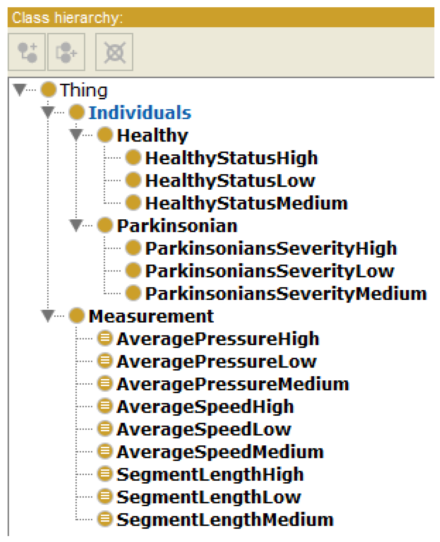Select the SegmentLengthHigh class

210,475
